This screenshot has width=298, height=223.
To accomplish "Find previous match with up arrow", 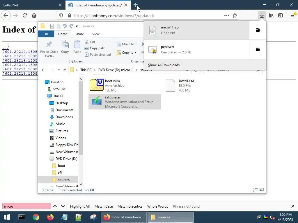I will 55,206.
